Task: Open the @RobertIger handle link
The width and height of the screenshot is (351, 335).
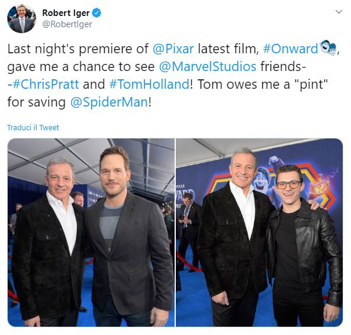Action: tap(67, 24)
